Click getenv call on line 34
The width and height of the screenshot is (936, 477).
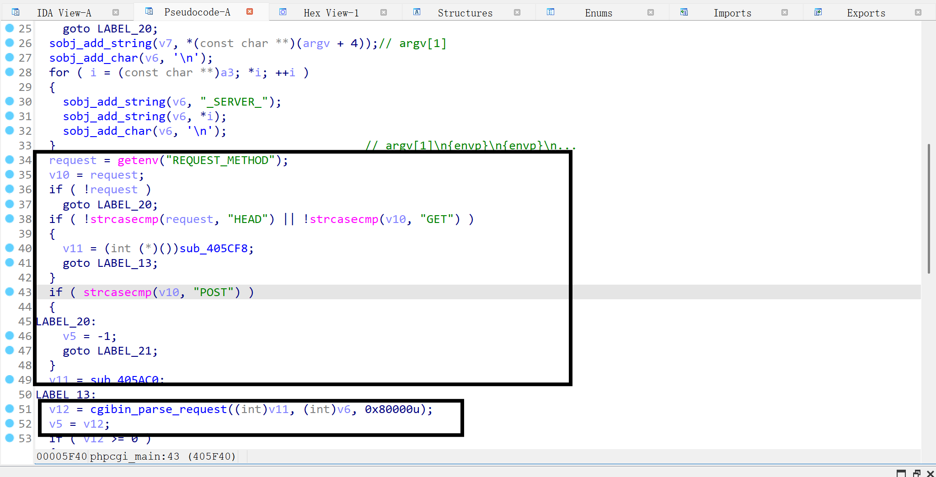coord(138,160)
